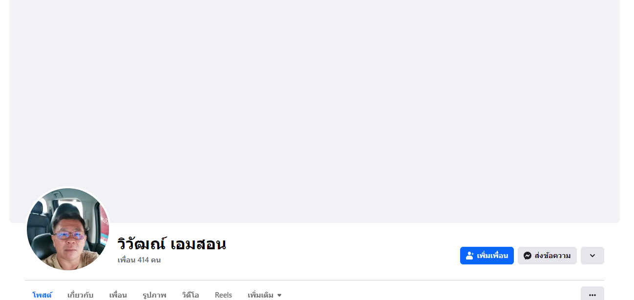Viewport: 634px width, 300px height.
Task: Open the เพิ่มเติม dropdown tab
Action: coord(265,295)
